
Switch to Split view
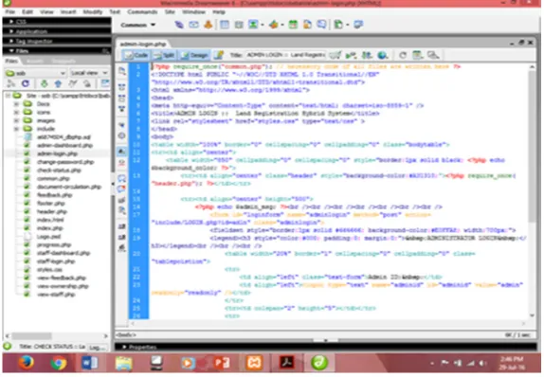(x=165, y=55)
